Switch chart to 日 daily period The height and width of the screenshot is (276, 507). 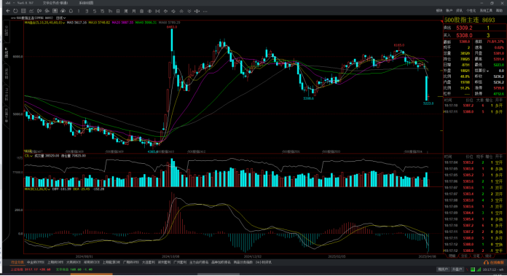[x=118, y=11]
